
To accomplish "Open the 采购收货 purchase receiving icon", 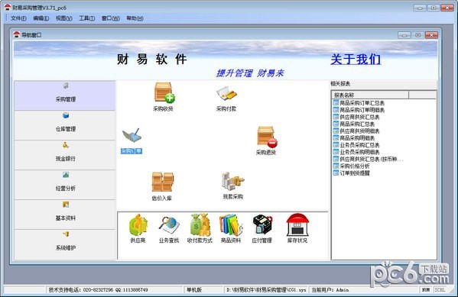I will [x=164, y=96].
